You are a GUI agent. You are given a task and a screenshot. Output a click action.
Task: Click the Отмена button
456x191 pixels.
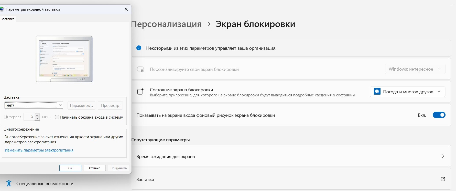[95, 168]
